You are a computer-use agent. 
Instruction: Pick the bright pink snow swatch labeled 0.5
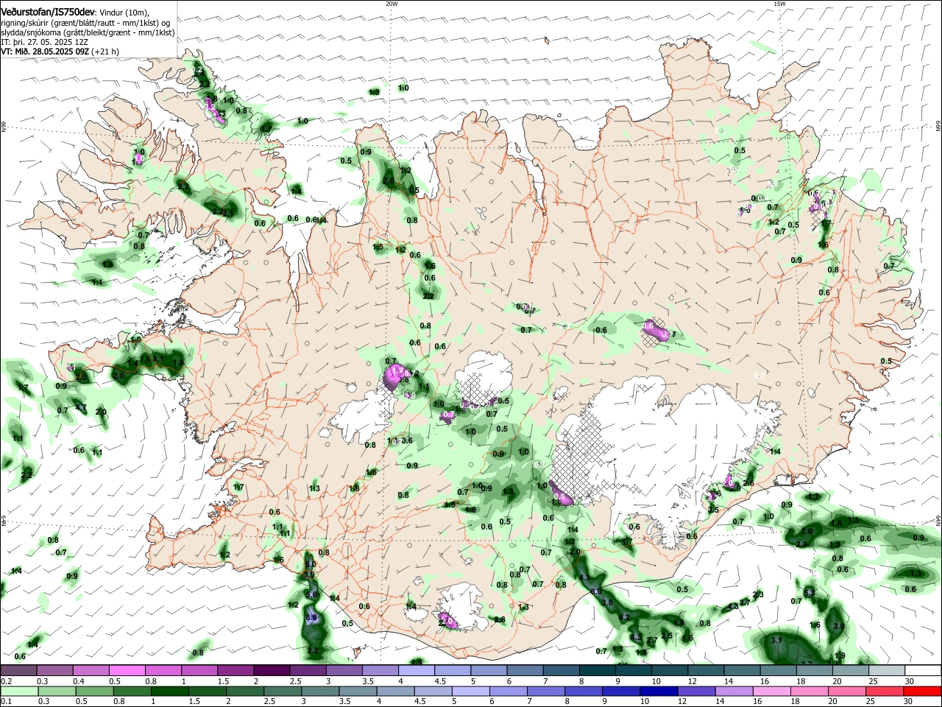click(x=127, y=671)
